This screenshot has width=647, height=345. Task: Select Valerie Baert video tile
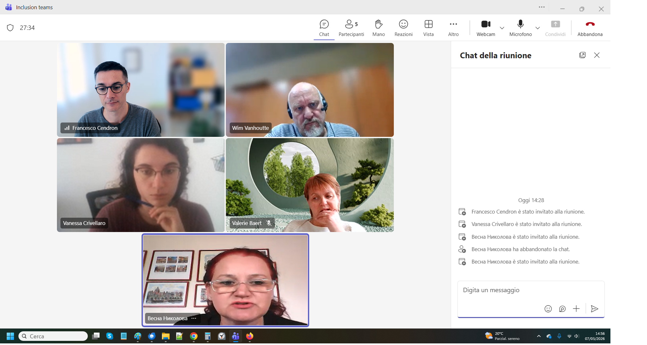(x=310, y=185)
